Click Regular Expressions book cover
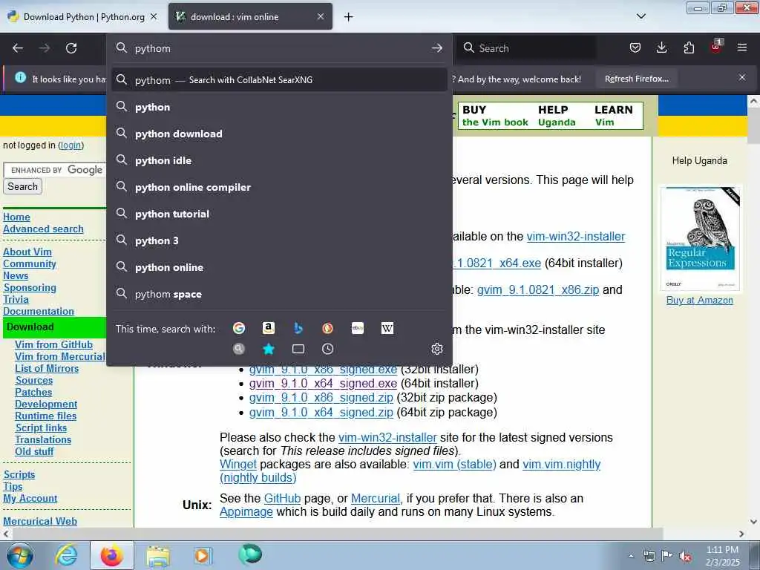This screenshot has height=570, width=760. (700, 237)
